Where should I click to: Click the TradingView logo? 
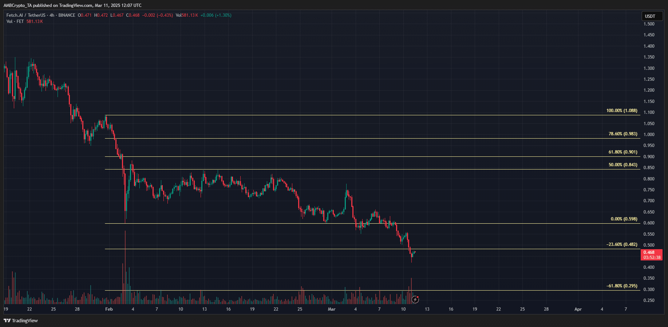(21, 320)
